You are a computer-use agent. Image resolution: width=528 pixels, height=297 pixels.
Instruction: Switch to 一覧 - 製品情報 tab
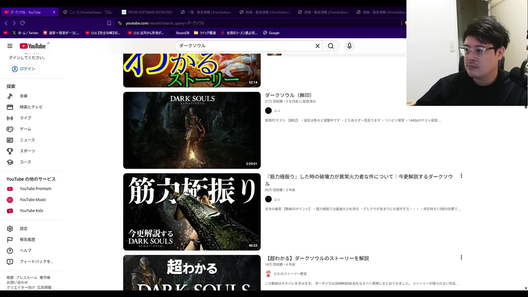[206, 12]
